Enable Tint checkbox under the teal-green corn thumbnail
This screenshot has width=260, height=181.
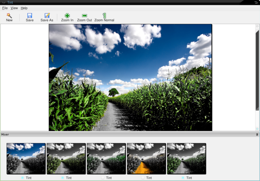103,178
